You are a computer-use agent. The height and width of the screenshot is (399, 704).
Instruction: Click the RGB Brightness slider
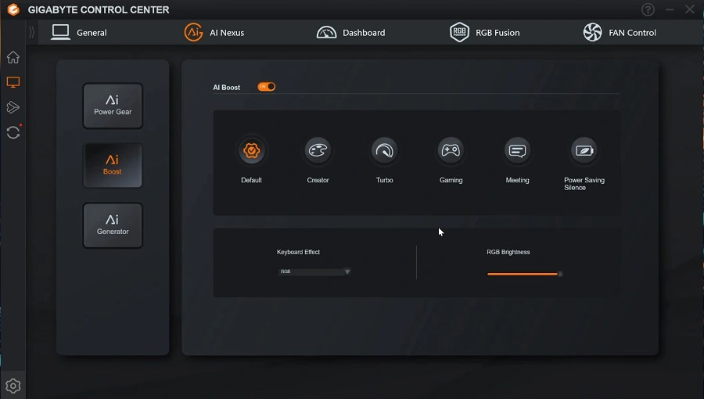pos(524,274)
